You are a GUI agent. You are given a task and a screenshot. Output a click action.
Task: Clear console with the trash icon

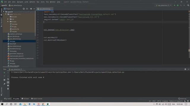point(8,89)
